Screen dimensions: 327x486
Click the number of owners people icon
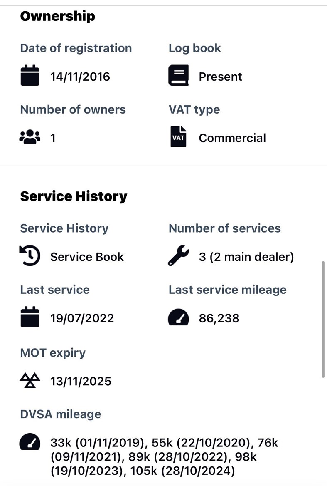click(30, 137)
